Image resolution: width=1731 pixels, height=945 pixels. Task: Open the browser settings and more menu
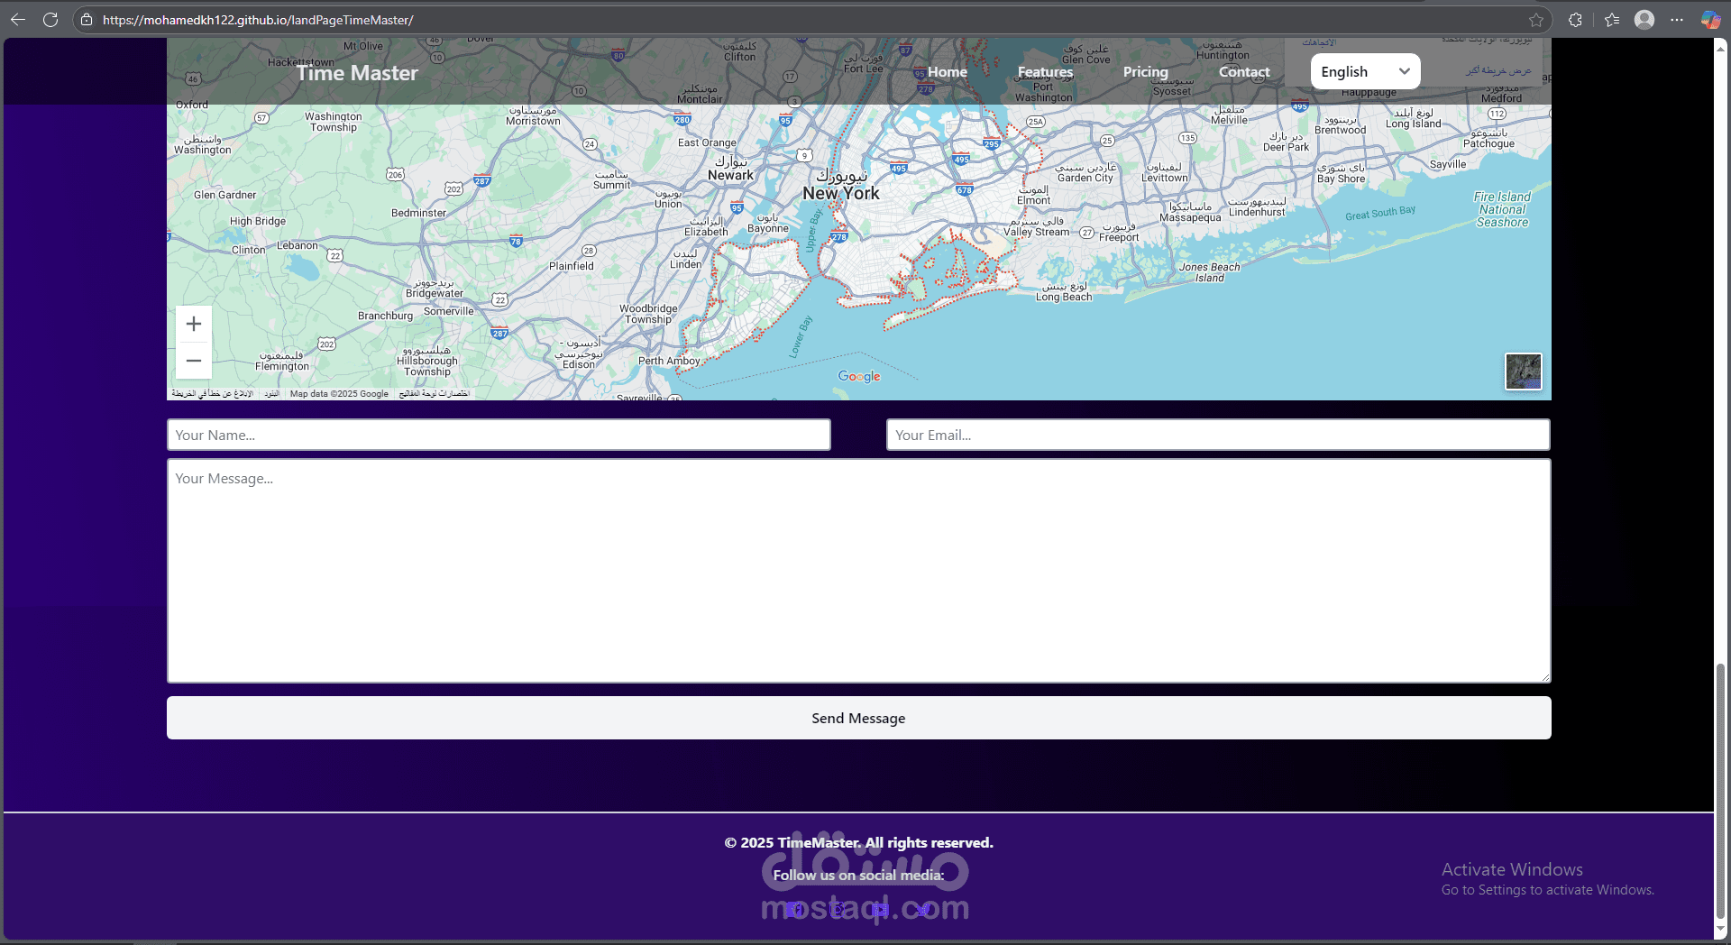[x=1677, y=20]
